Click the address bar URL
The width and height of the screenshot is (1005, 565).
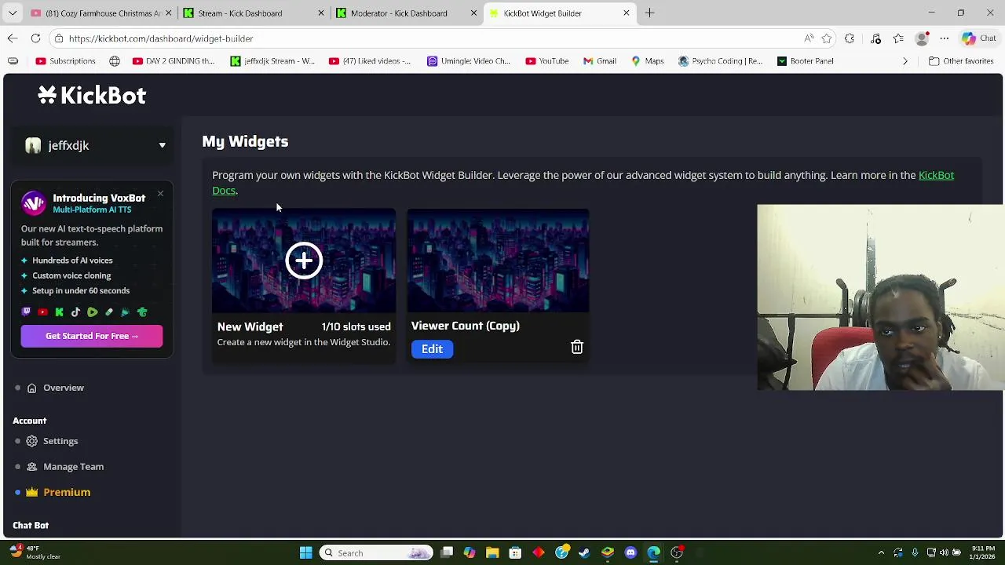pyautogui.click(x=161, y=38)
